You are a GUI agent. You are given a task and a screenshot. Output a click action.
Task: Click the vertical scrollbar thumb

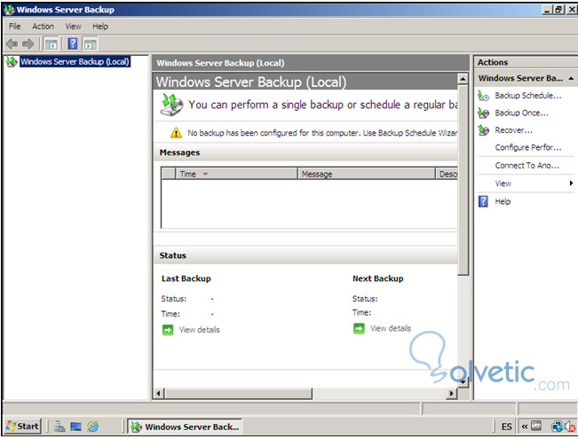point(463,180)
